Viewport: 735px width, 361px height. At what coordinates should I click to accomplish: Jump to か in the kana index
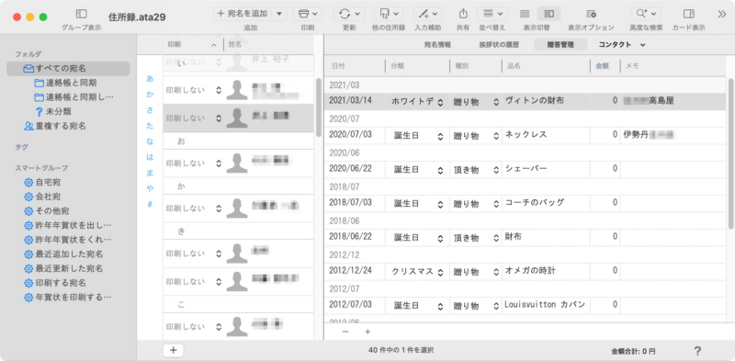tap(150, 95)
